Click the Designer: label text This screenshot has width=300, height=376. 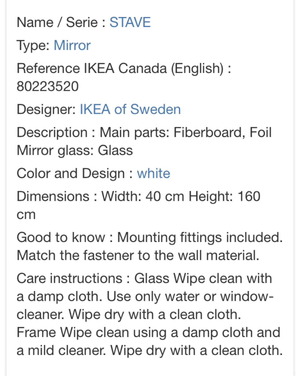(46, 109)
